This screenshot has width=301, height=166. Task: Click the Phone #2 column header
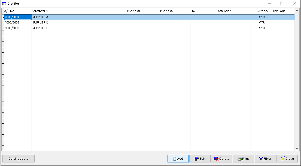pyautogui.click(x=175, y=11)
